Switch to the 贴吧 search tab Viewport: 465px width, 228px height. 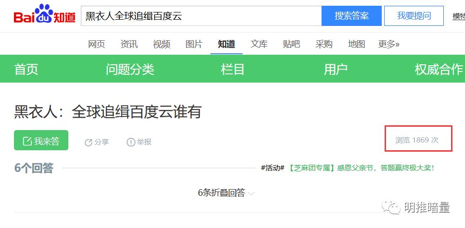292,44
